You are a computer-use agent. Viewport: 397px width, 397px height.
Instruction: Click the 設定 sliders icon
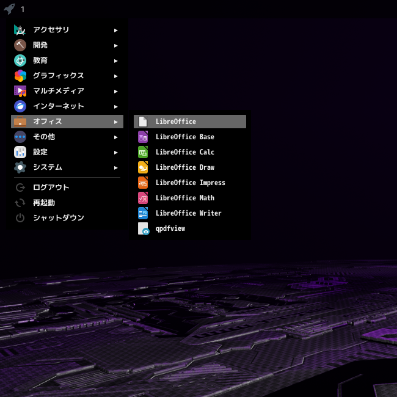pyautogui.click(x=20, y=152)
